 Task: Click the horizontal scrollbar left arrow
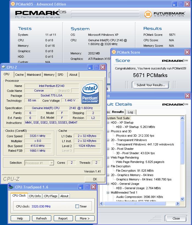(x=101, y=203)
